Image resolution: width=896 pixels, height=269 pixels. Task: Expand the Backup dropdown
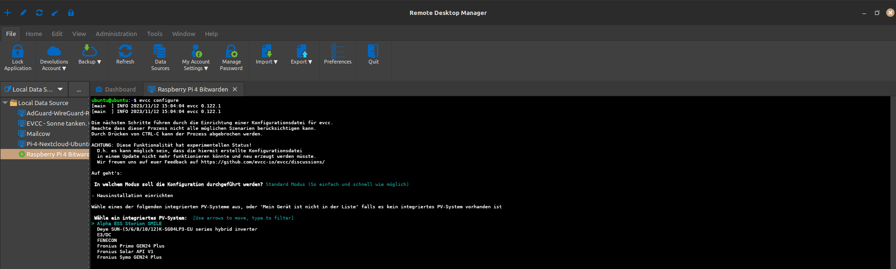click(90, 62)
